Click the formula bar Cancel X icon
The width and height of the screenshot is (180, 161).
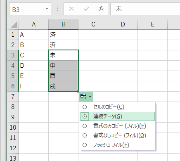click(71, 9)
